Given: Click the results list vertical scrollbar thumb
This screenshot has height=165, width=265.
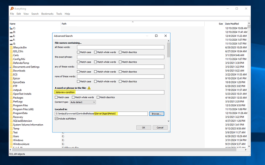Looking at the screenshot, I should click(x=249, y=26).
